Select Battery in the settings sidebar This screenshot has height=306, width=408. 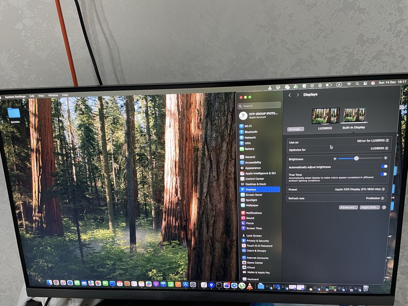click(247, 149)
